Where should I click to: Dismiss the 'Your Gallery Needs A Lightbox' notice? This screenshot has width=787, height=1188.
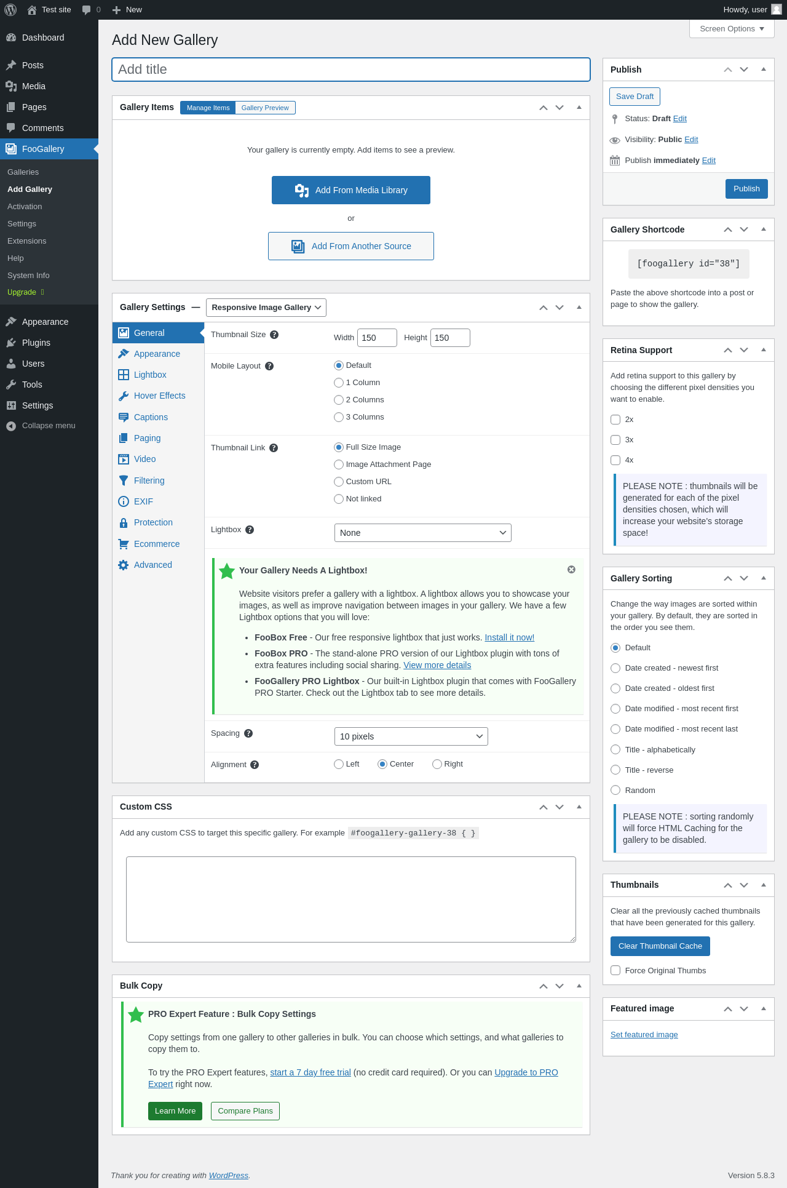(571, 570)
